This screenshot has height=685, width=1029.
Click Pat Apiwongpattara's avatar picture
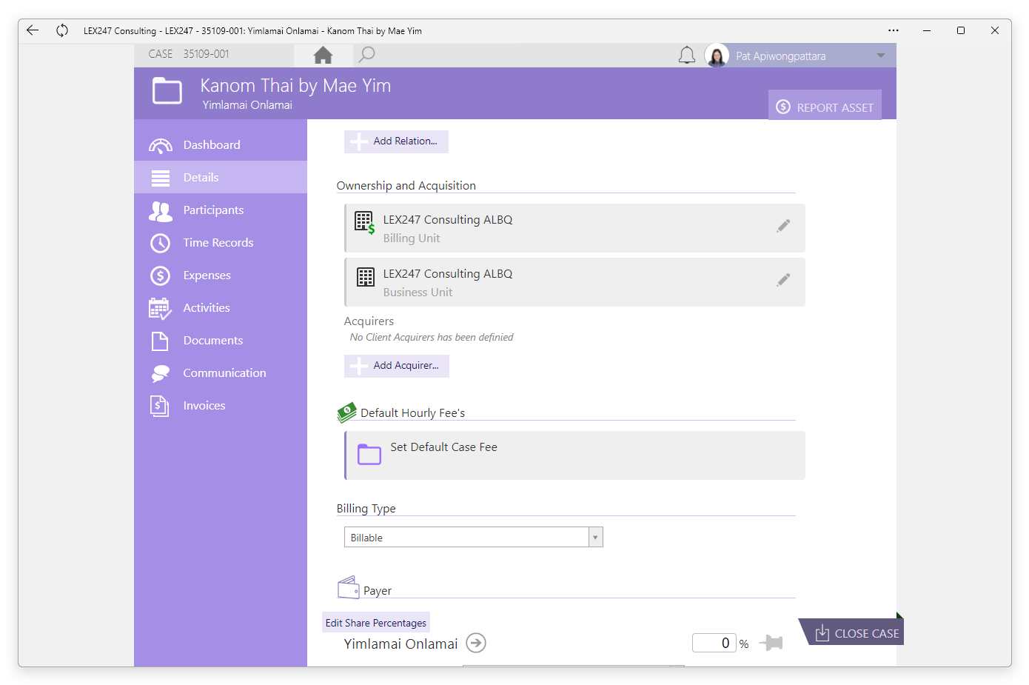tap(717, 56)
